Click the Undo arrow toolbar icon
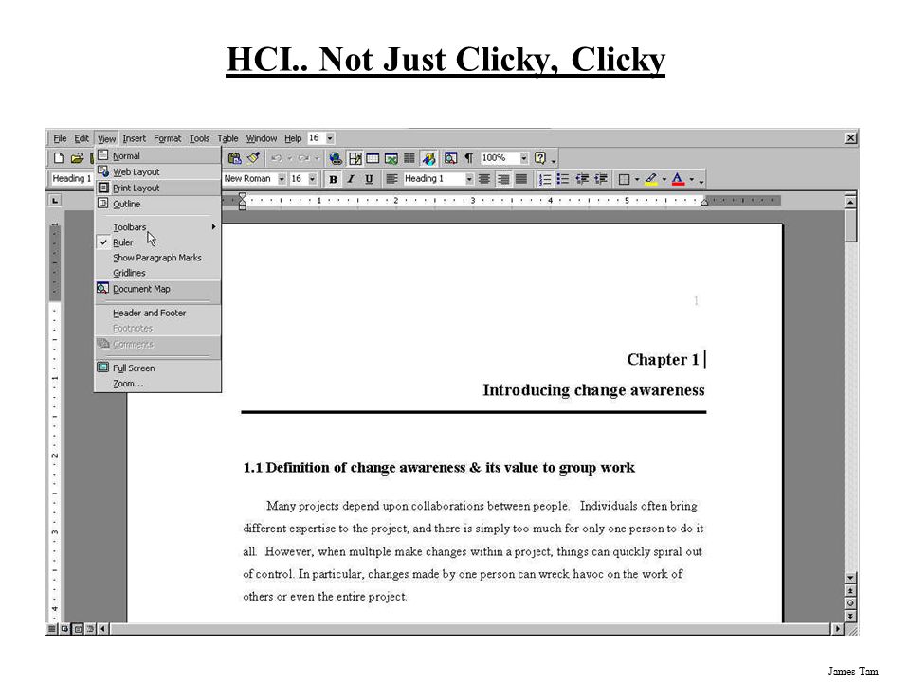This screenshot has height=682, width=910. coord(276,158)
